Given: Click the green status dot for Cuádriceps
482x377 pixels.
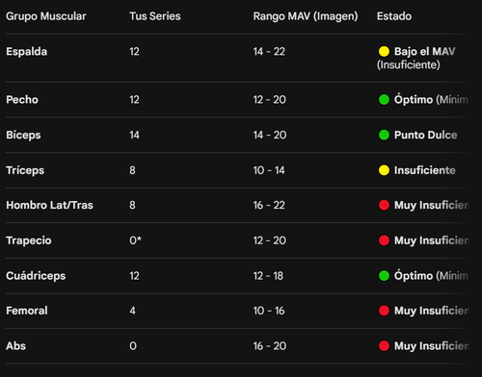Looking at the screenshot, I should (384, 275).
